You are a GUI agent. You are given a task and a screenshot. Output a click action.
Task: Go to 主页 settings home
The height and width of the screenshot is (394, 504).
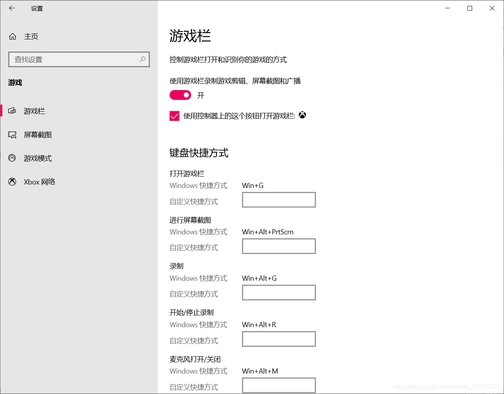tap(79, 37)
